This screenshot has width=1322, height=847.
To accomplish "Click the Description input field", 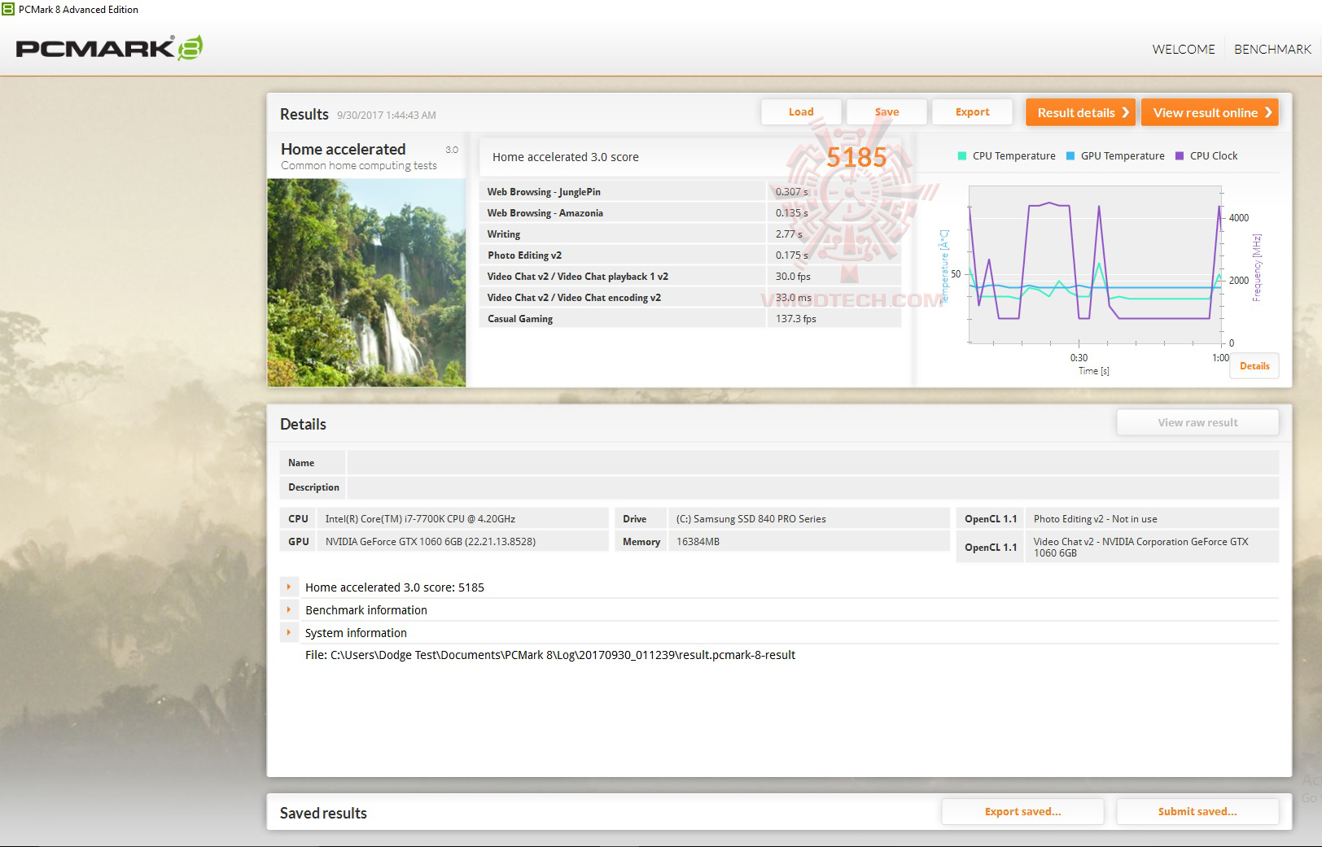I will pyautogui.click(x=812, y=487).
